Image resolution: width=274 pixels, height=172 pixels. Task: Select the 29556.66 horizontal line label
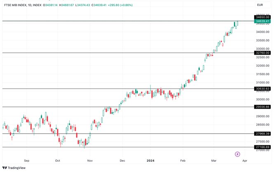(262, 107)
